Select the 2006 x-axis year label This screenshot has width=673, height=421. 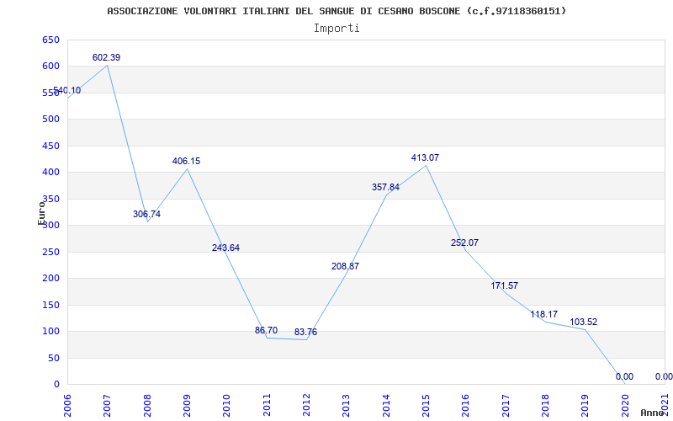tap(67, 406)
